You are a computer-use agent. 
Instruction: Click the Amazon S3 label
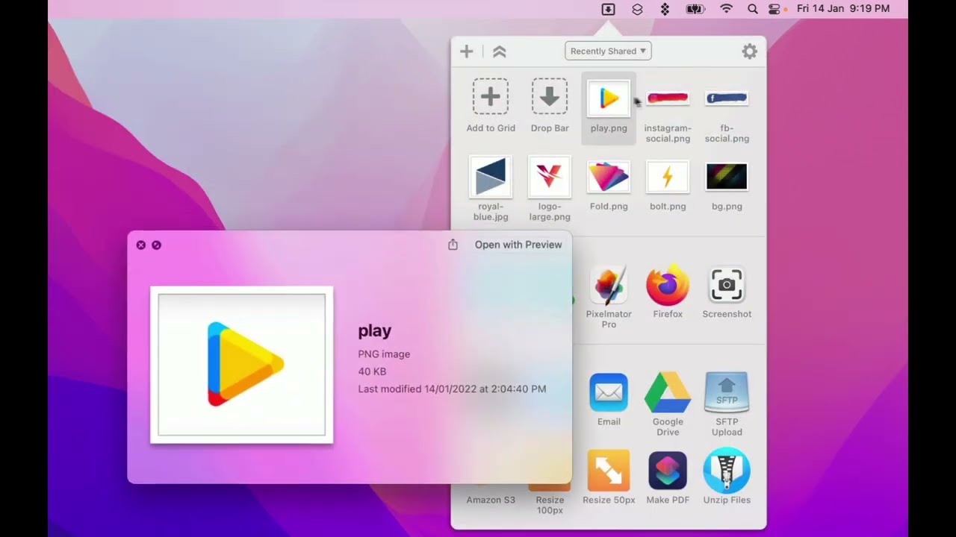click(491, 500)
